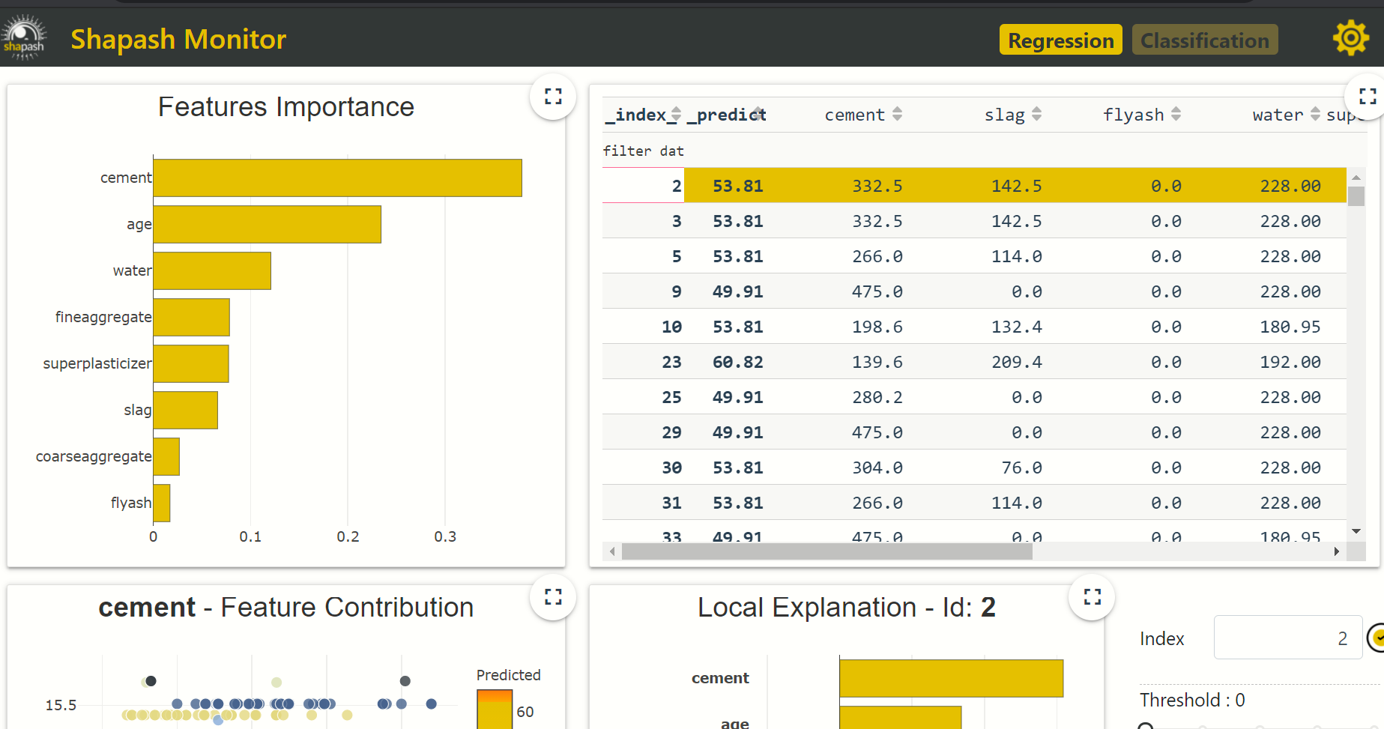Select table row with index 10
1384x729 pixels.
click(x=974, y=327)
